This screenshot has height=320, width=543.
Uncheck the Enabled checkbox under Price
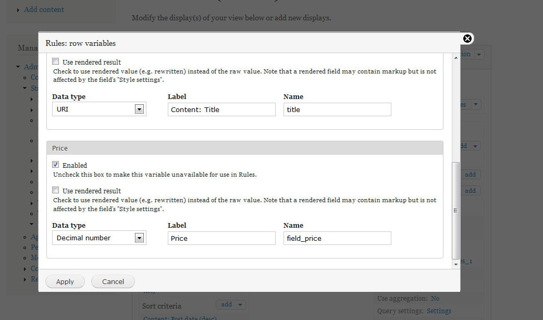coord(56,165)
